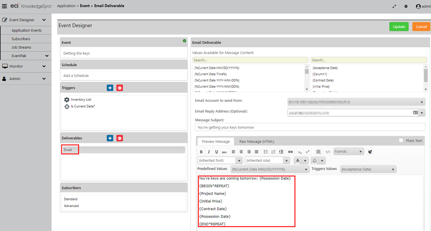Insert a table into the message
The width and height of the screenshot is (431, 231).
318,152
